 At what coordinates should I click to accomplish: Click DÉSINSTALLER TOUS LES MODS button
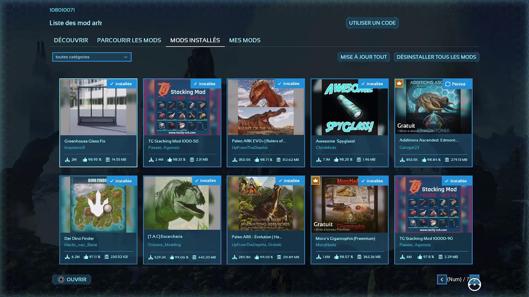[x=436, y=57]
